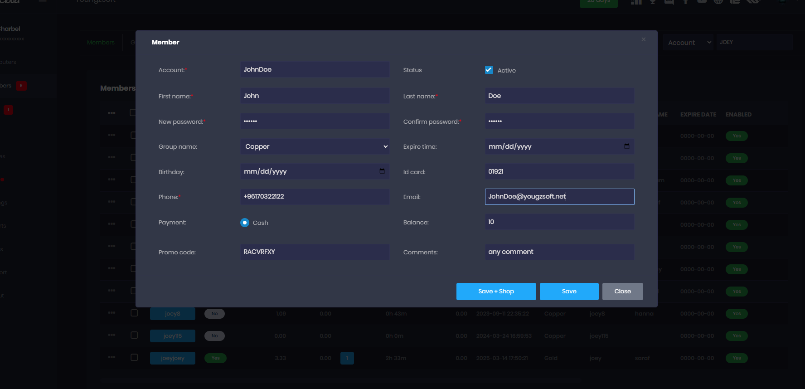Click the globe icon in the top bar

(718, 2)
